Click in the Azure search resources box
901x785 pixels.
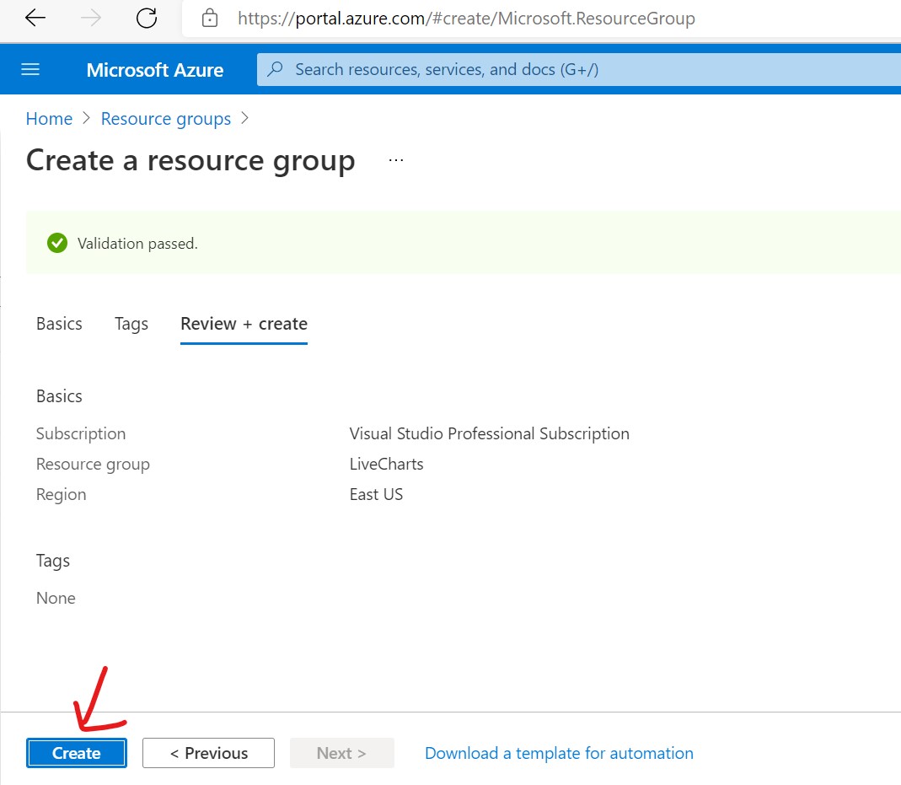pos(573,70)
